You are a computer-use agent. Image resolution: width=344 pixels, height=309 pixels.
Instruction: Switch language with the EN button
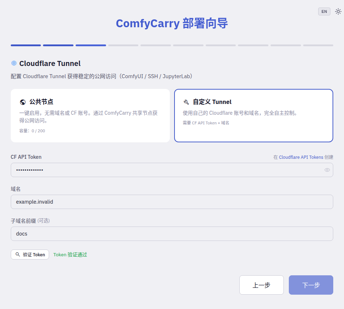324,11
